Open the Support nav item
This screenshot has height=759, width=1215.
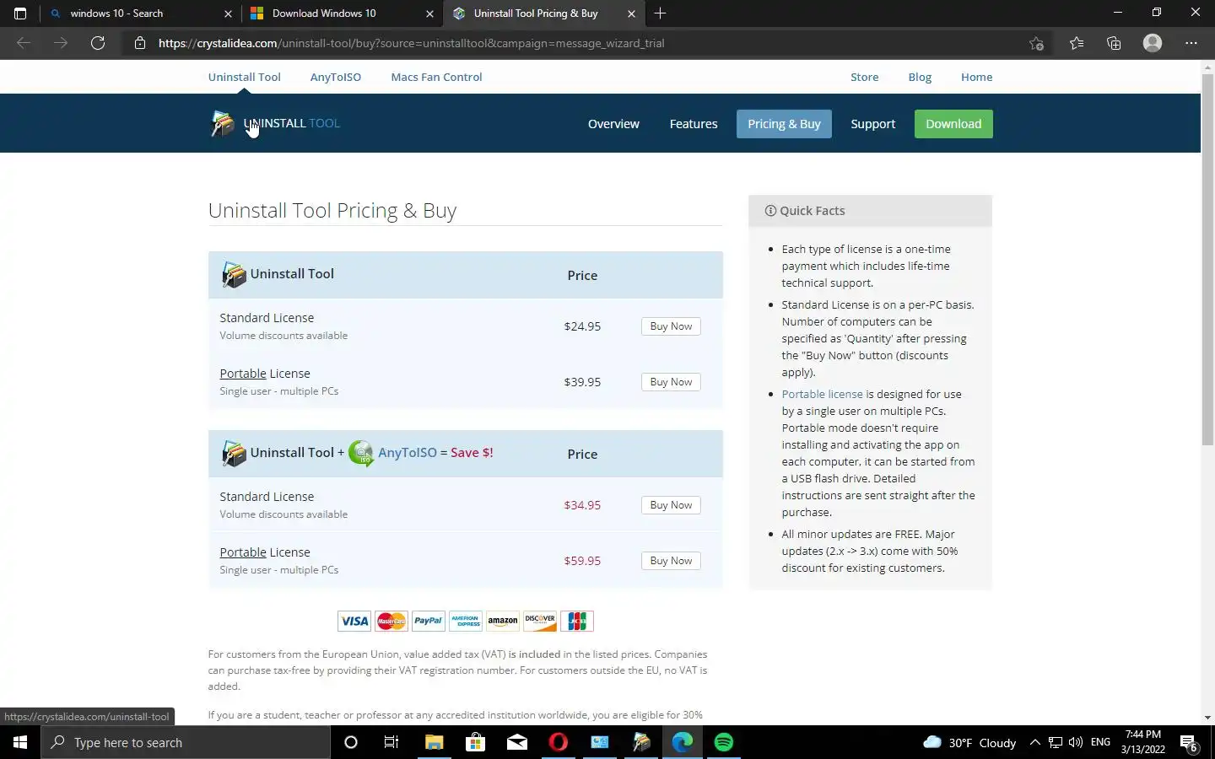click(872, 124)
